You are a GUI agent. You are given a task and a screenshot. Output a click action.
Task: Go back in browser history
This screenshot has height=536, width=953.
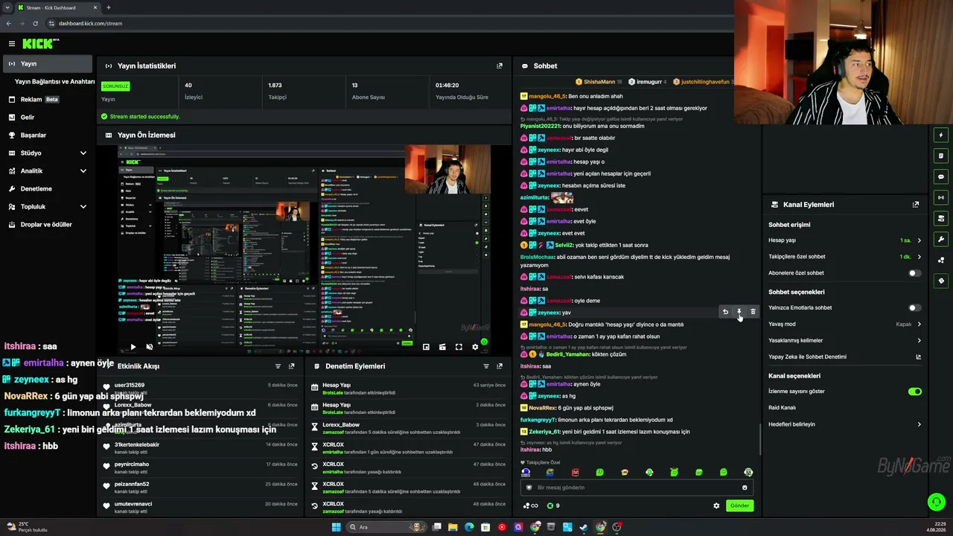click(x=8, y=23)
